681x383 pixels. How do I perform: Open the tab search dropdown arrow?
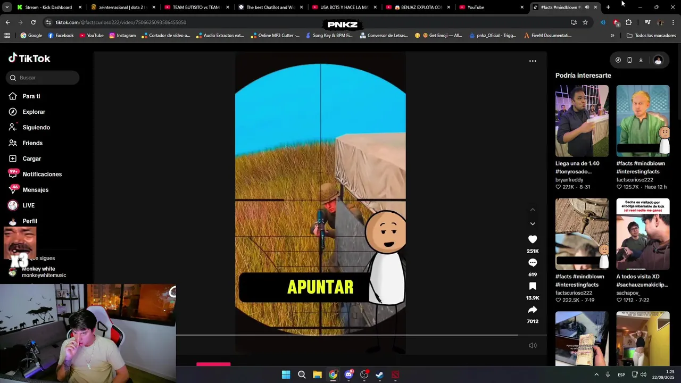pos(6,7)
